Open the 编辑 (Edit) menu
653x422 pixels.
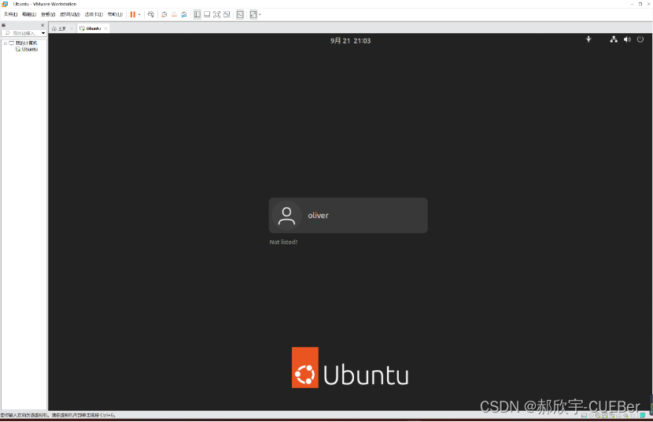tap(29, 14)
